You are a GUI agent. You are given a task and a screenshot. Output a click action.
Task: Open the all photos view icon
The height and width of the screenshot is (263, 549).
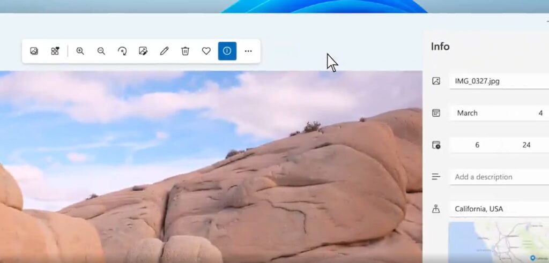point(34,51)
